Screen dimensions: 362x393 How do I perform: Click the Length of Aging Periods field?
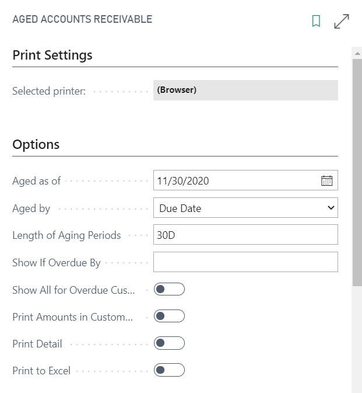pos(245,235)
